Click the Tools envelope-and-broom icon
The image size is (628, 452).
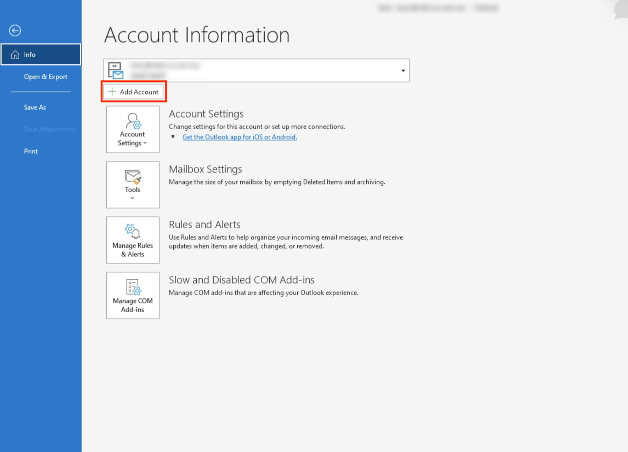point(133,177)
